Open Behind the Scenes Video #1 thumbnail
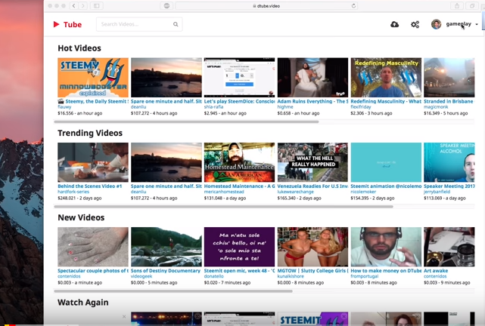The height and width of the screenshot is (326, 485). (x=93, y=162)
